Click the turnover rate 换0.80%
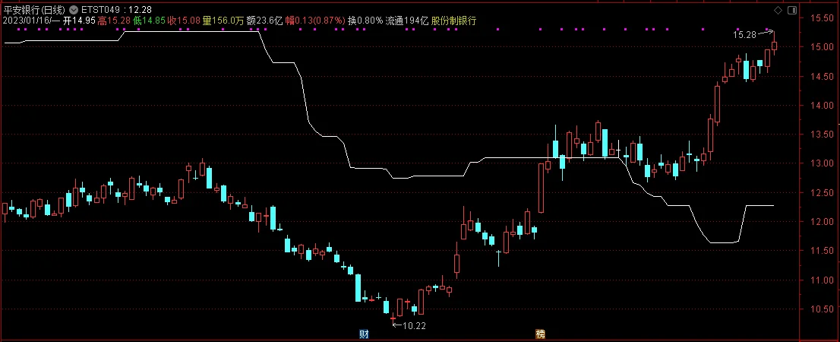Viewport: 840px width, 342px height. pyautogui.click(x=365, y=21)
